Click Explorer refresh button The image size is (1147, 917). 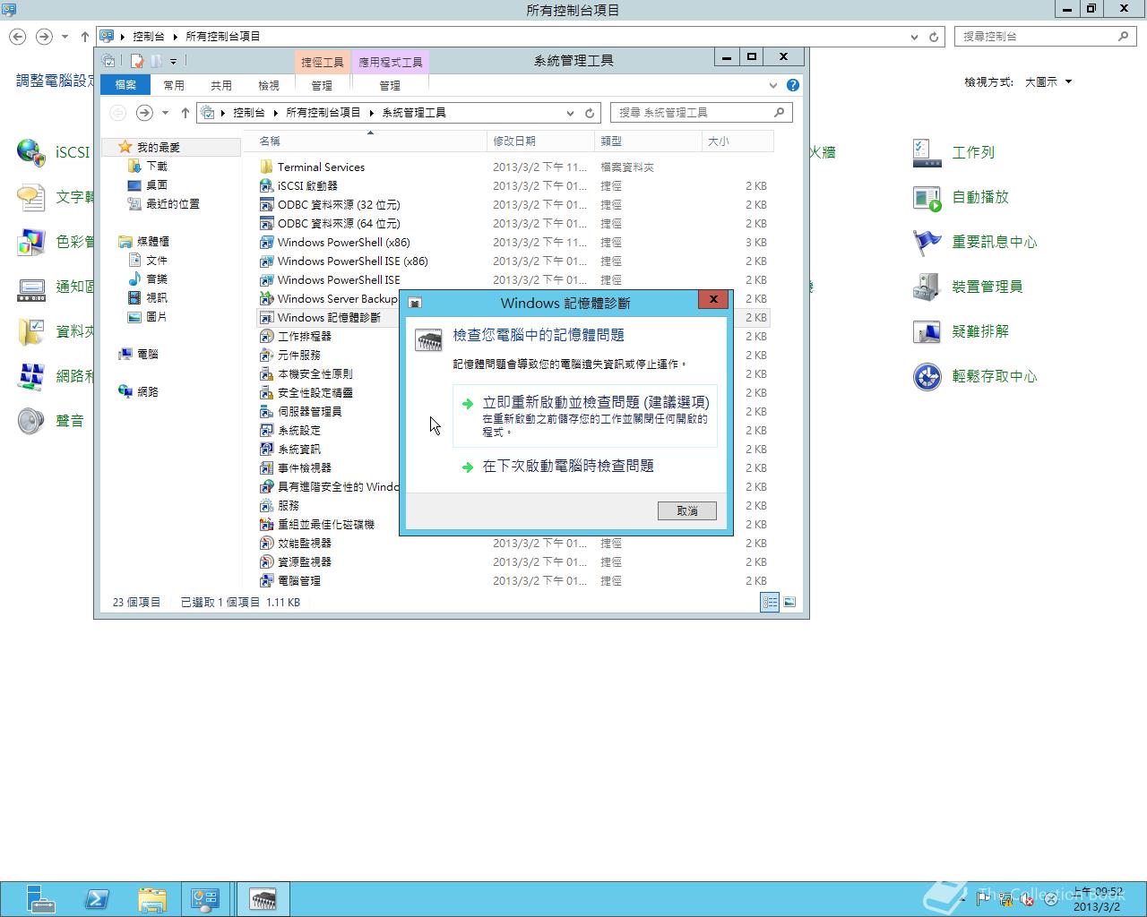coord(590,113)
